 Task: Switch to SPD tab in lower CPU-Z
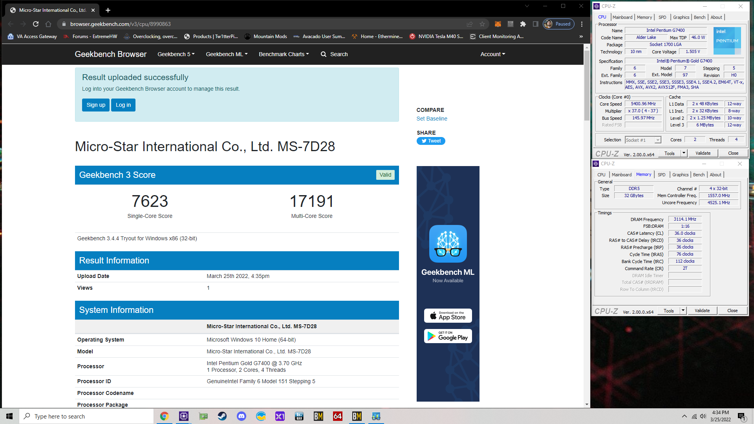pos(661,175)
